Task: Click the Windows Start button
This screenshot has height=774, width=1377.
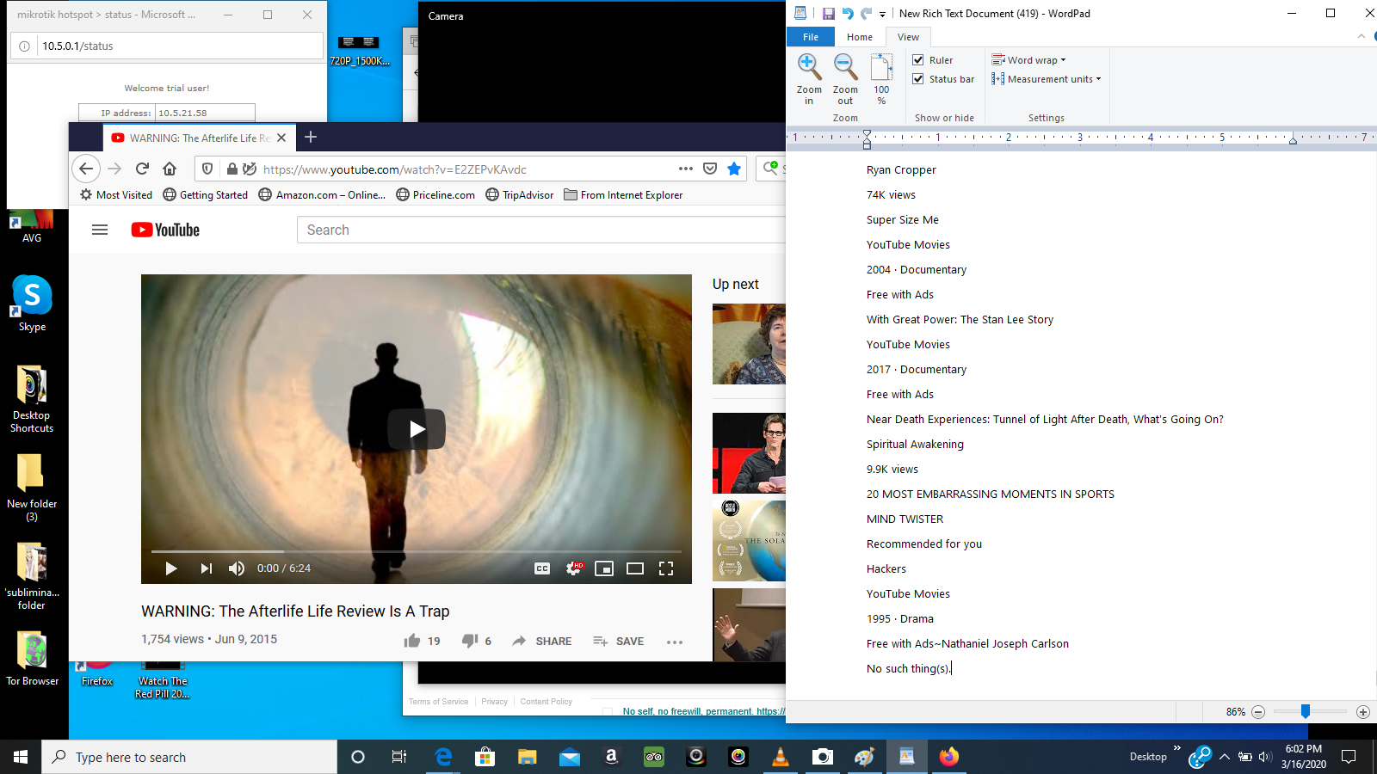Action: (x=21, y=757)
